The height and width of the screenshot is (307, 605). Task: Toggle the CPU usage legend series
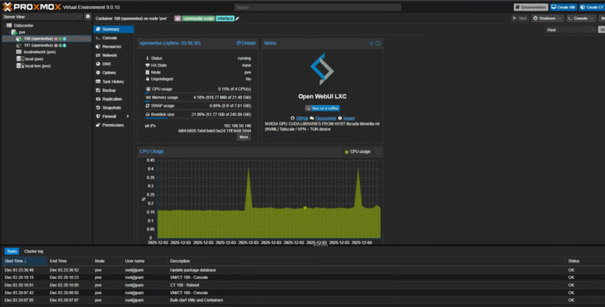pyautogui.click(x=358, y=151)
